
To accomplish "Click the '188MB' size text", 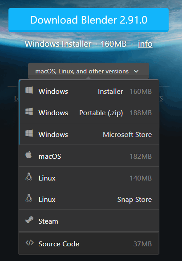I will pyautogui.click(x=141, y=113).
